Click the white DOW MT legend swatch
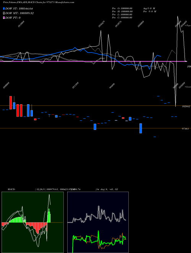The image size is (191, 253). coord(4,13)
